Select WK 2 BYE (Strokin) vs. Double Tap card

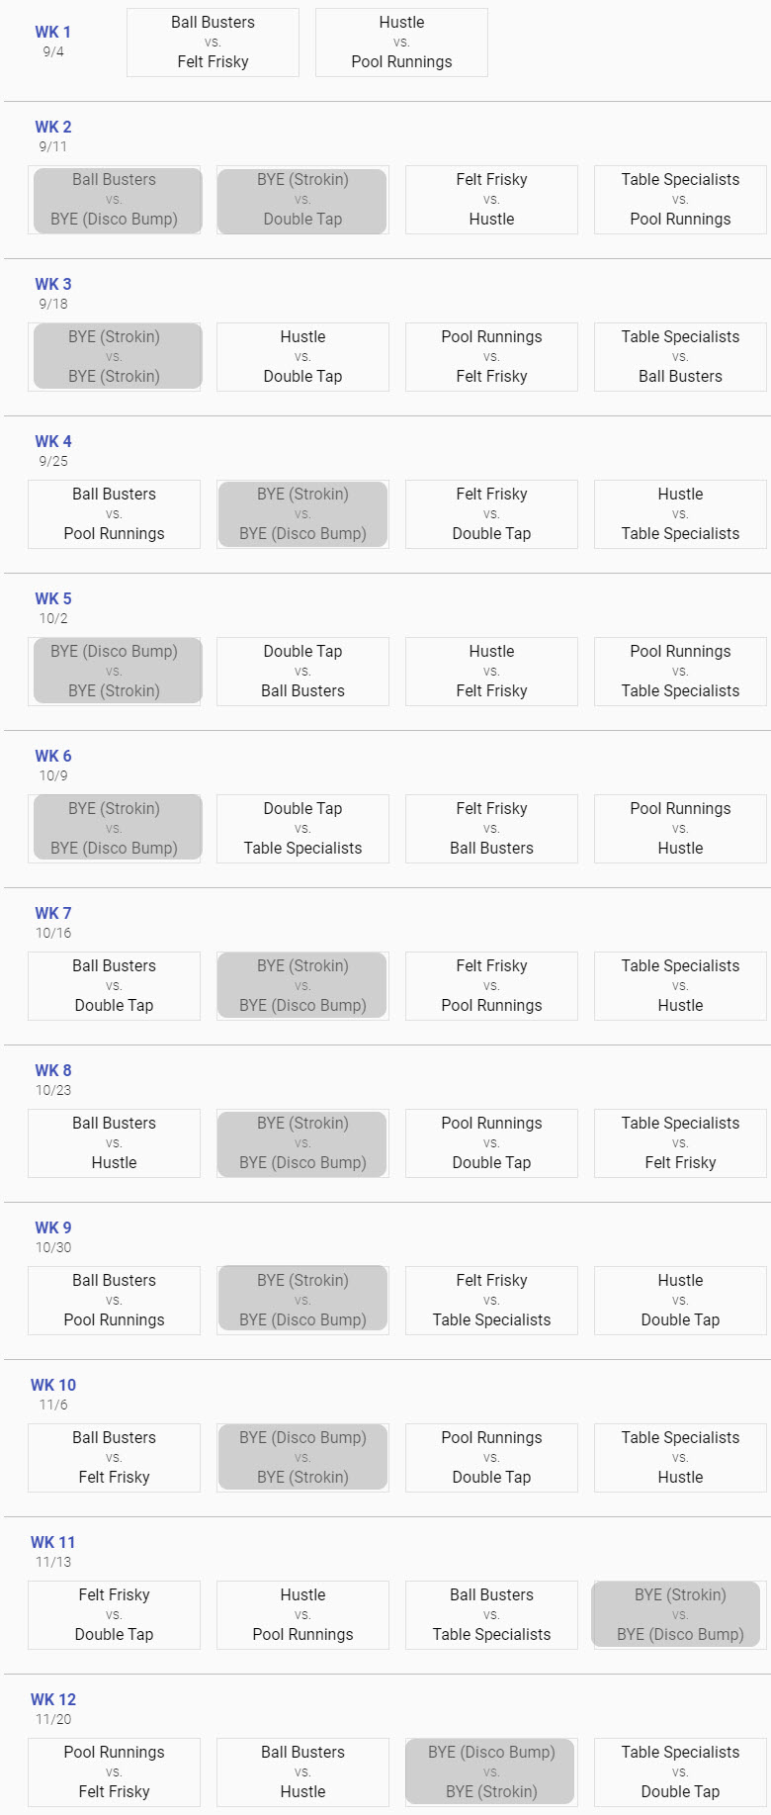point(302,200)
